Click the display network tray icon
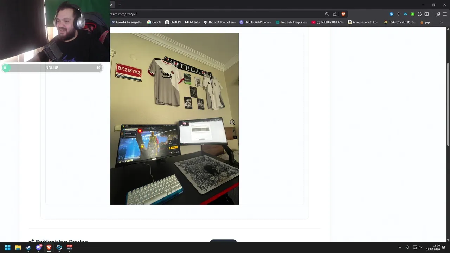This screenshot has height=253, width=450. click(415, 247)
